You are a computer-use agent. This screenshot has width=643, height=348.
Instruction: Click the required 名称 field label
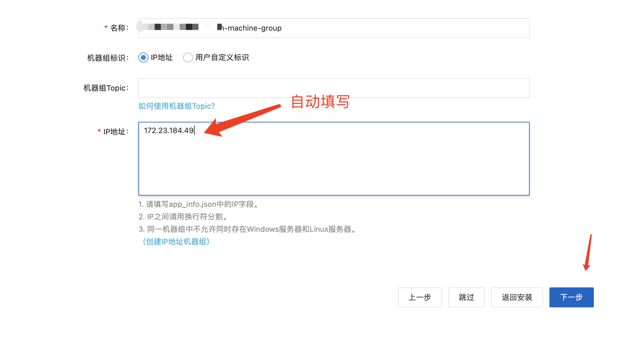[x=119, y=28]
